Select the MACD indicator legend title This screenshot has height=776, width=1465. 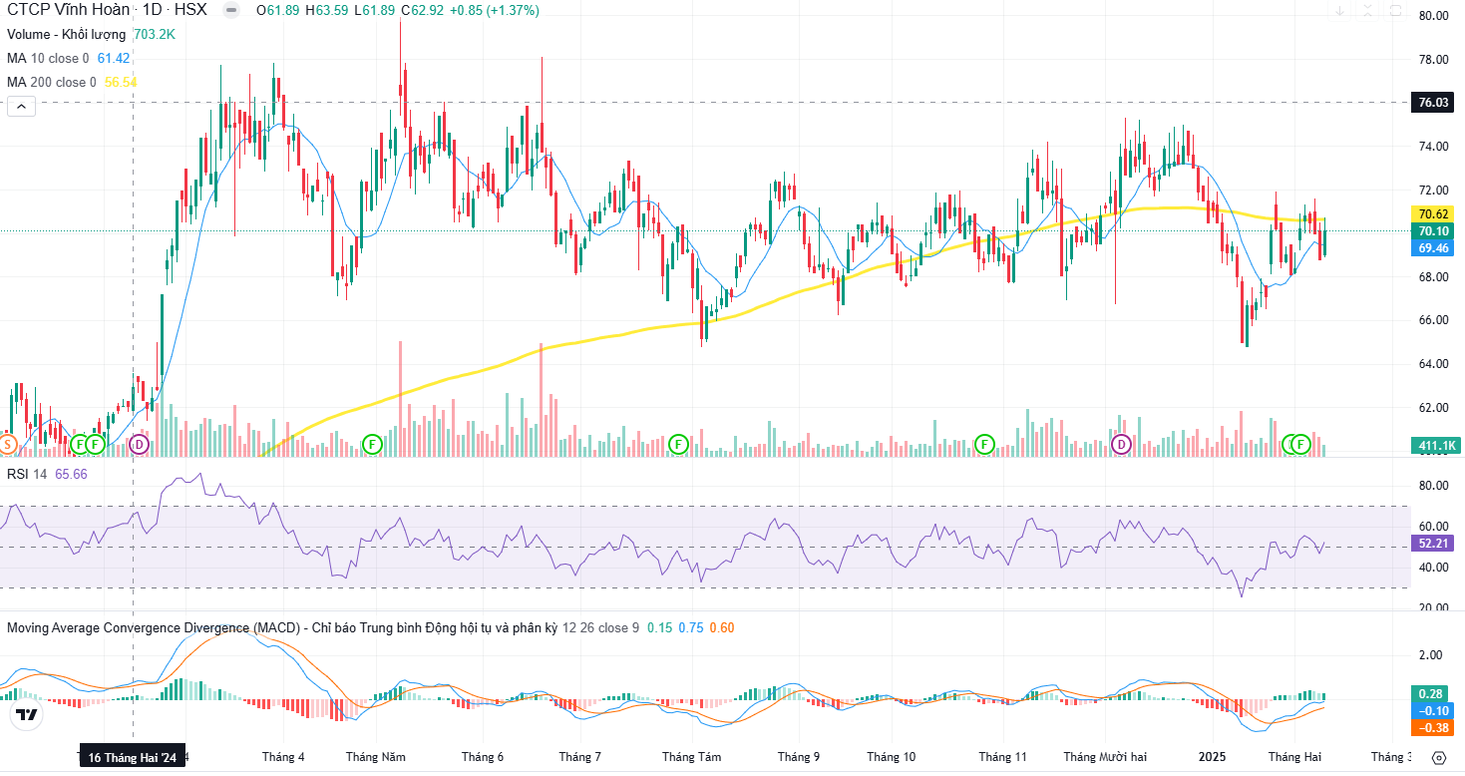[280, 627]
